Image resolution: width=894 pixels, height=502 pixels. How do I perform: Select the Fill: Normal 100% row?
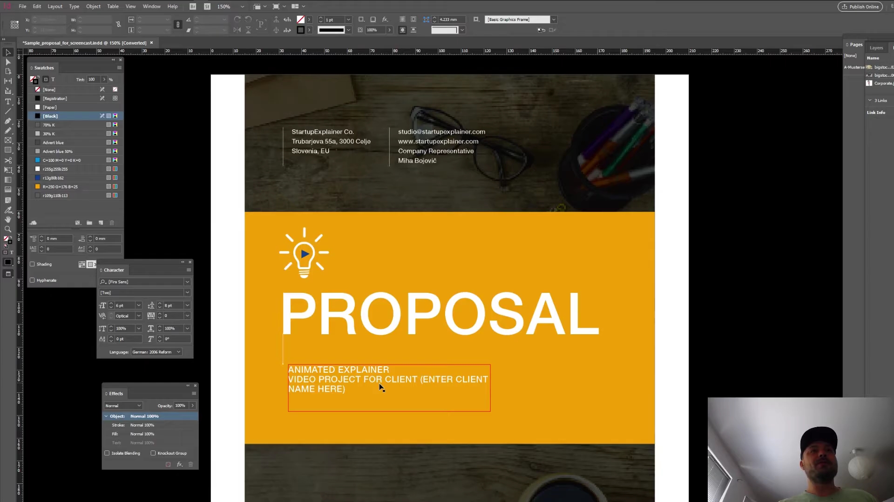click(x=150, y=434)
